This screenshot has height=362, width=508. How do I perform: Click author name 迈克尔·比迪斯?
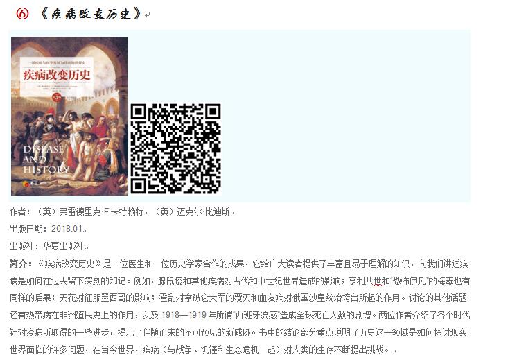click(203, 212)
